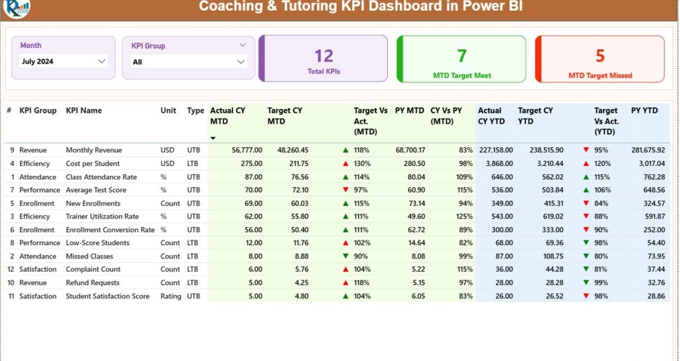Click the red up arrow for Cost per Student MTD

click(x=346, y=164)
